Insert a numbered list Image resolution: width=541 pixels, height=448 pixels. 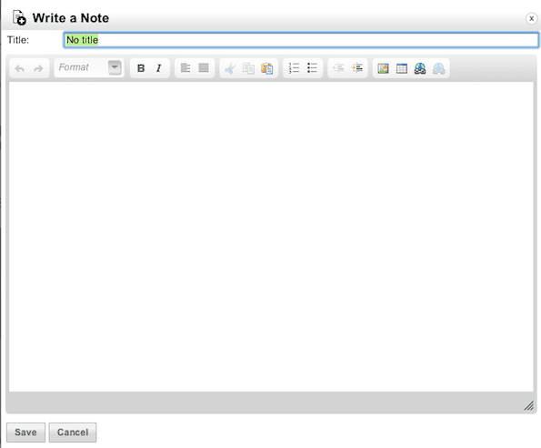point(294,68)
